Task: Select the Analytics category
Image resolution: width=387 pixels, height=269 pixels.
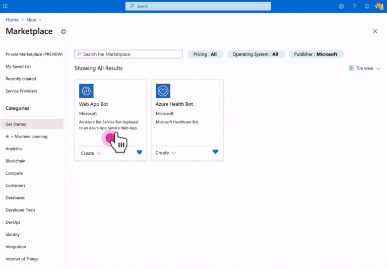Action: click(14, 149)
